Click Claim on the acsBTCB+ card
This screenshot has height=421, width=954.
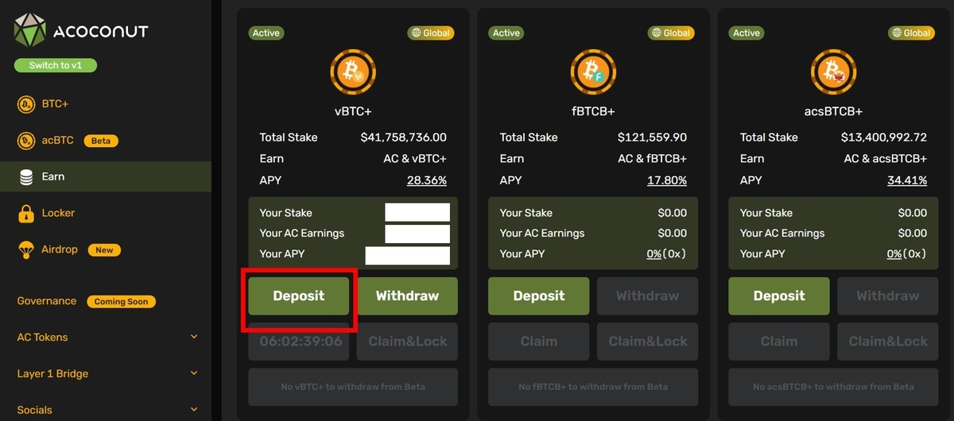coord(779,342)
